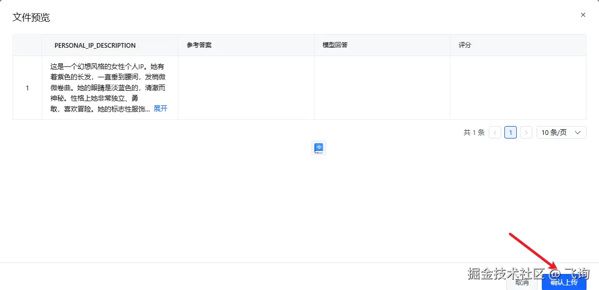Select page 1 in pagination
The image size is (599, 290).
tap(511, 133)
